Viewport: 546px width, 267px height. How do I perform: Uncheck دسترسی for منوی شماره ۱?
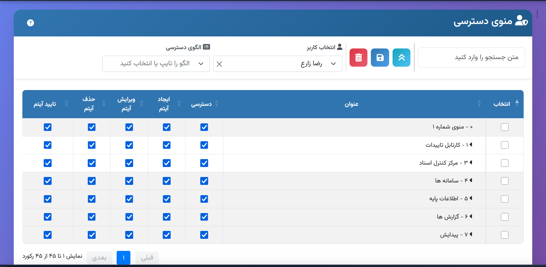(x=204, y=127)
